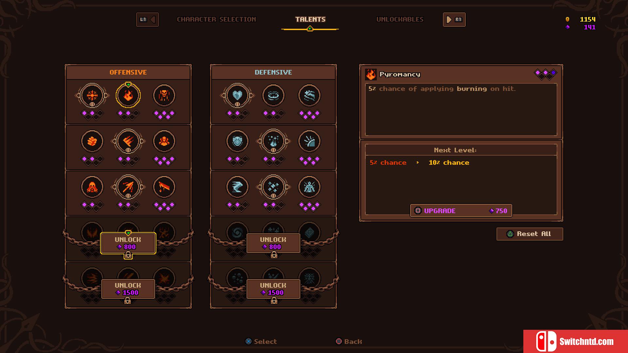Choose the heart talent in Defensive column

pos(237,95)
